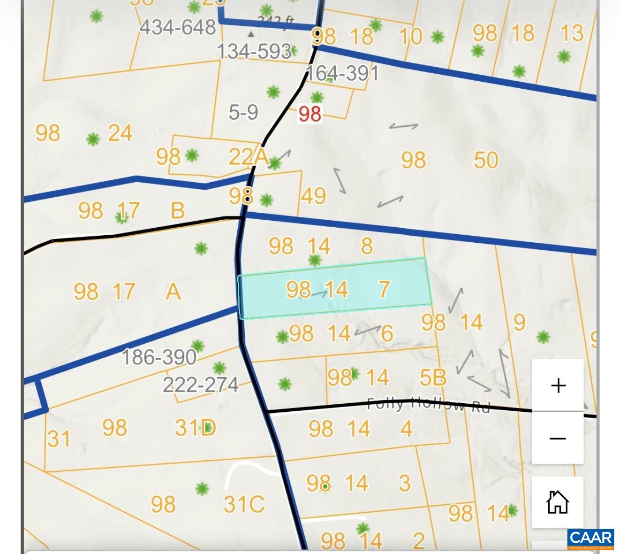Zoom out with the minus button
619x554 pixels.
558,438
